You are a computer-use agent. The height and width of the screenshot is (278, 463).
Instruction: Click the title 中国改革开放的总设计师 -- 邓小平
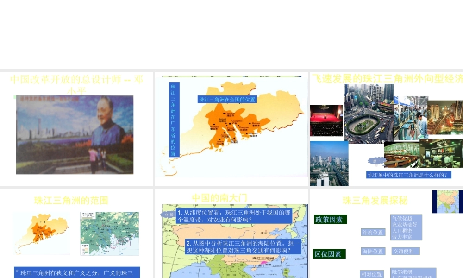[x=76, y=84]
